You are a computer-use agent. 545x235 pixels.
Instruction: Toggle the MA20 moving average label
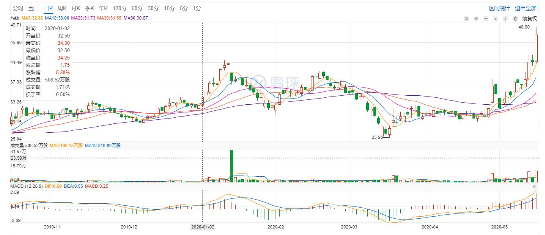(83, 18)
